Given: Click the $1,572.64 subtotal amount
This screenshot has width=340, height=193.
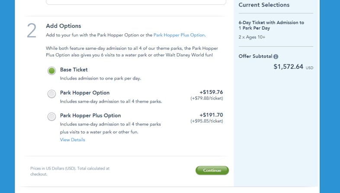Looking at the screenshot, I should (288, 67).
